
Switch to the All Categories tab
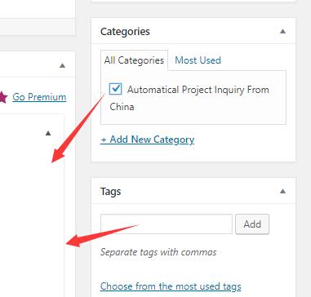tap(134, 60)
